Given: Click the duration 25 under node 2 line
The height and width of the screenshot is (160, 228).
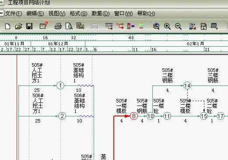Looking at the screenshot, I should click(38, 121).
